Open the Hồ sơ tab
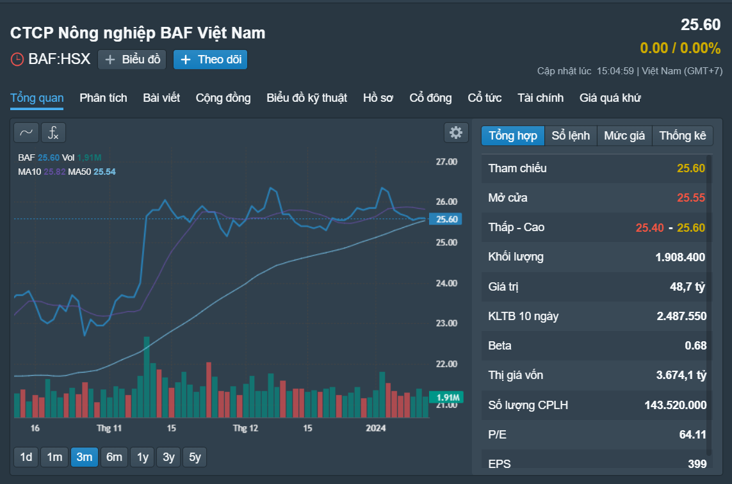The image size is (732, 484). (x=378, y=98)
